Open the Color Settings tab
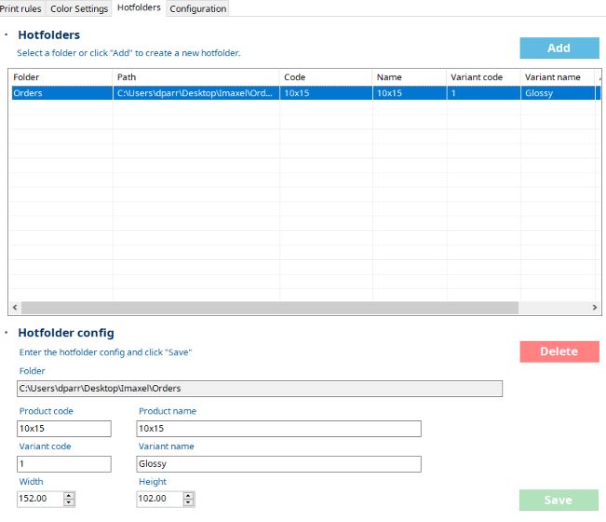Image resolution: width=606 pixels, height=522 pixels. click(78, 8)
